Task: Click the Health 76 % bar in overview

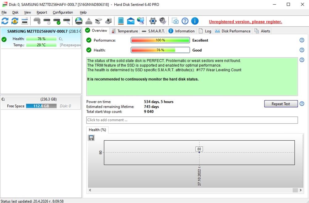Action: (x=160, y=50)
